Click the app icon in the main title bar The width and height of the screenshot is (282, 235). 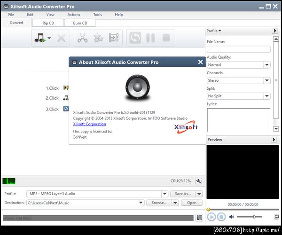pos(6,7)
